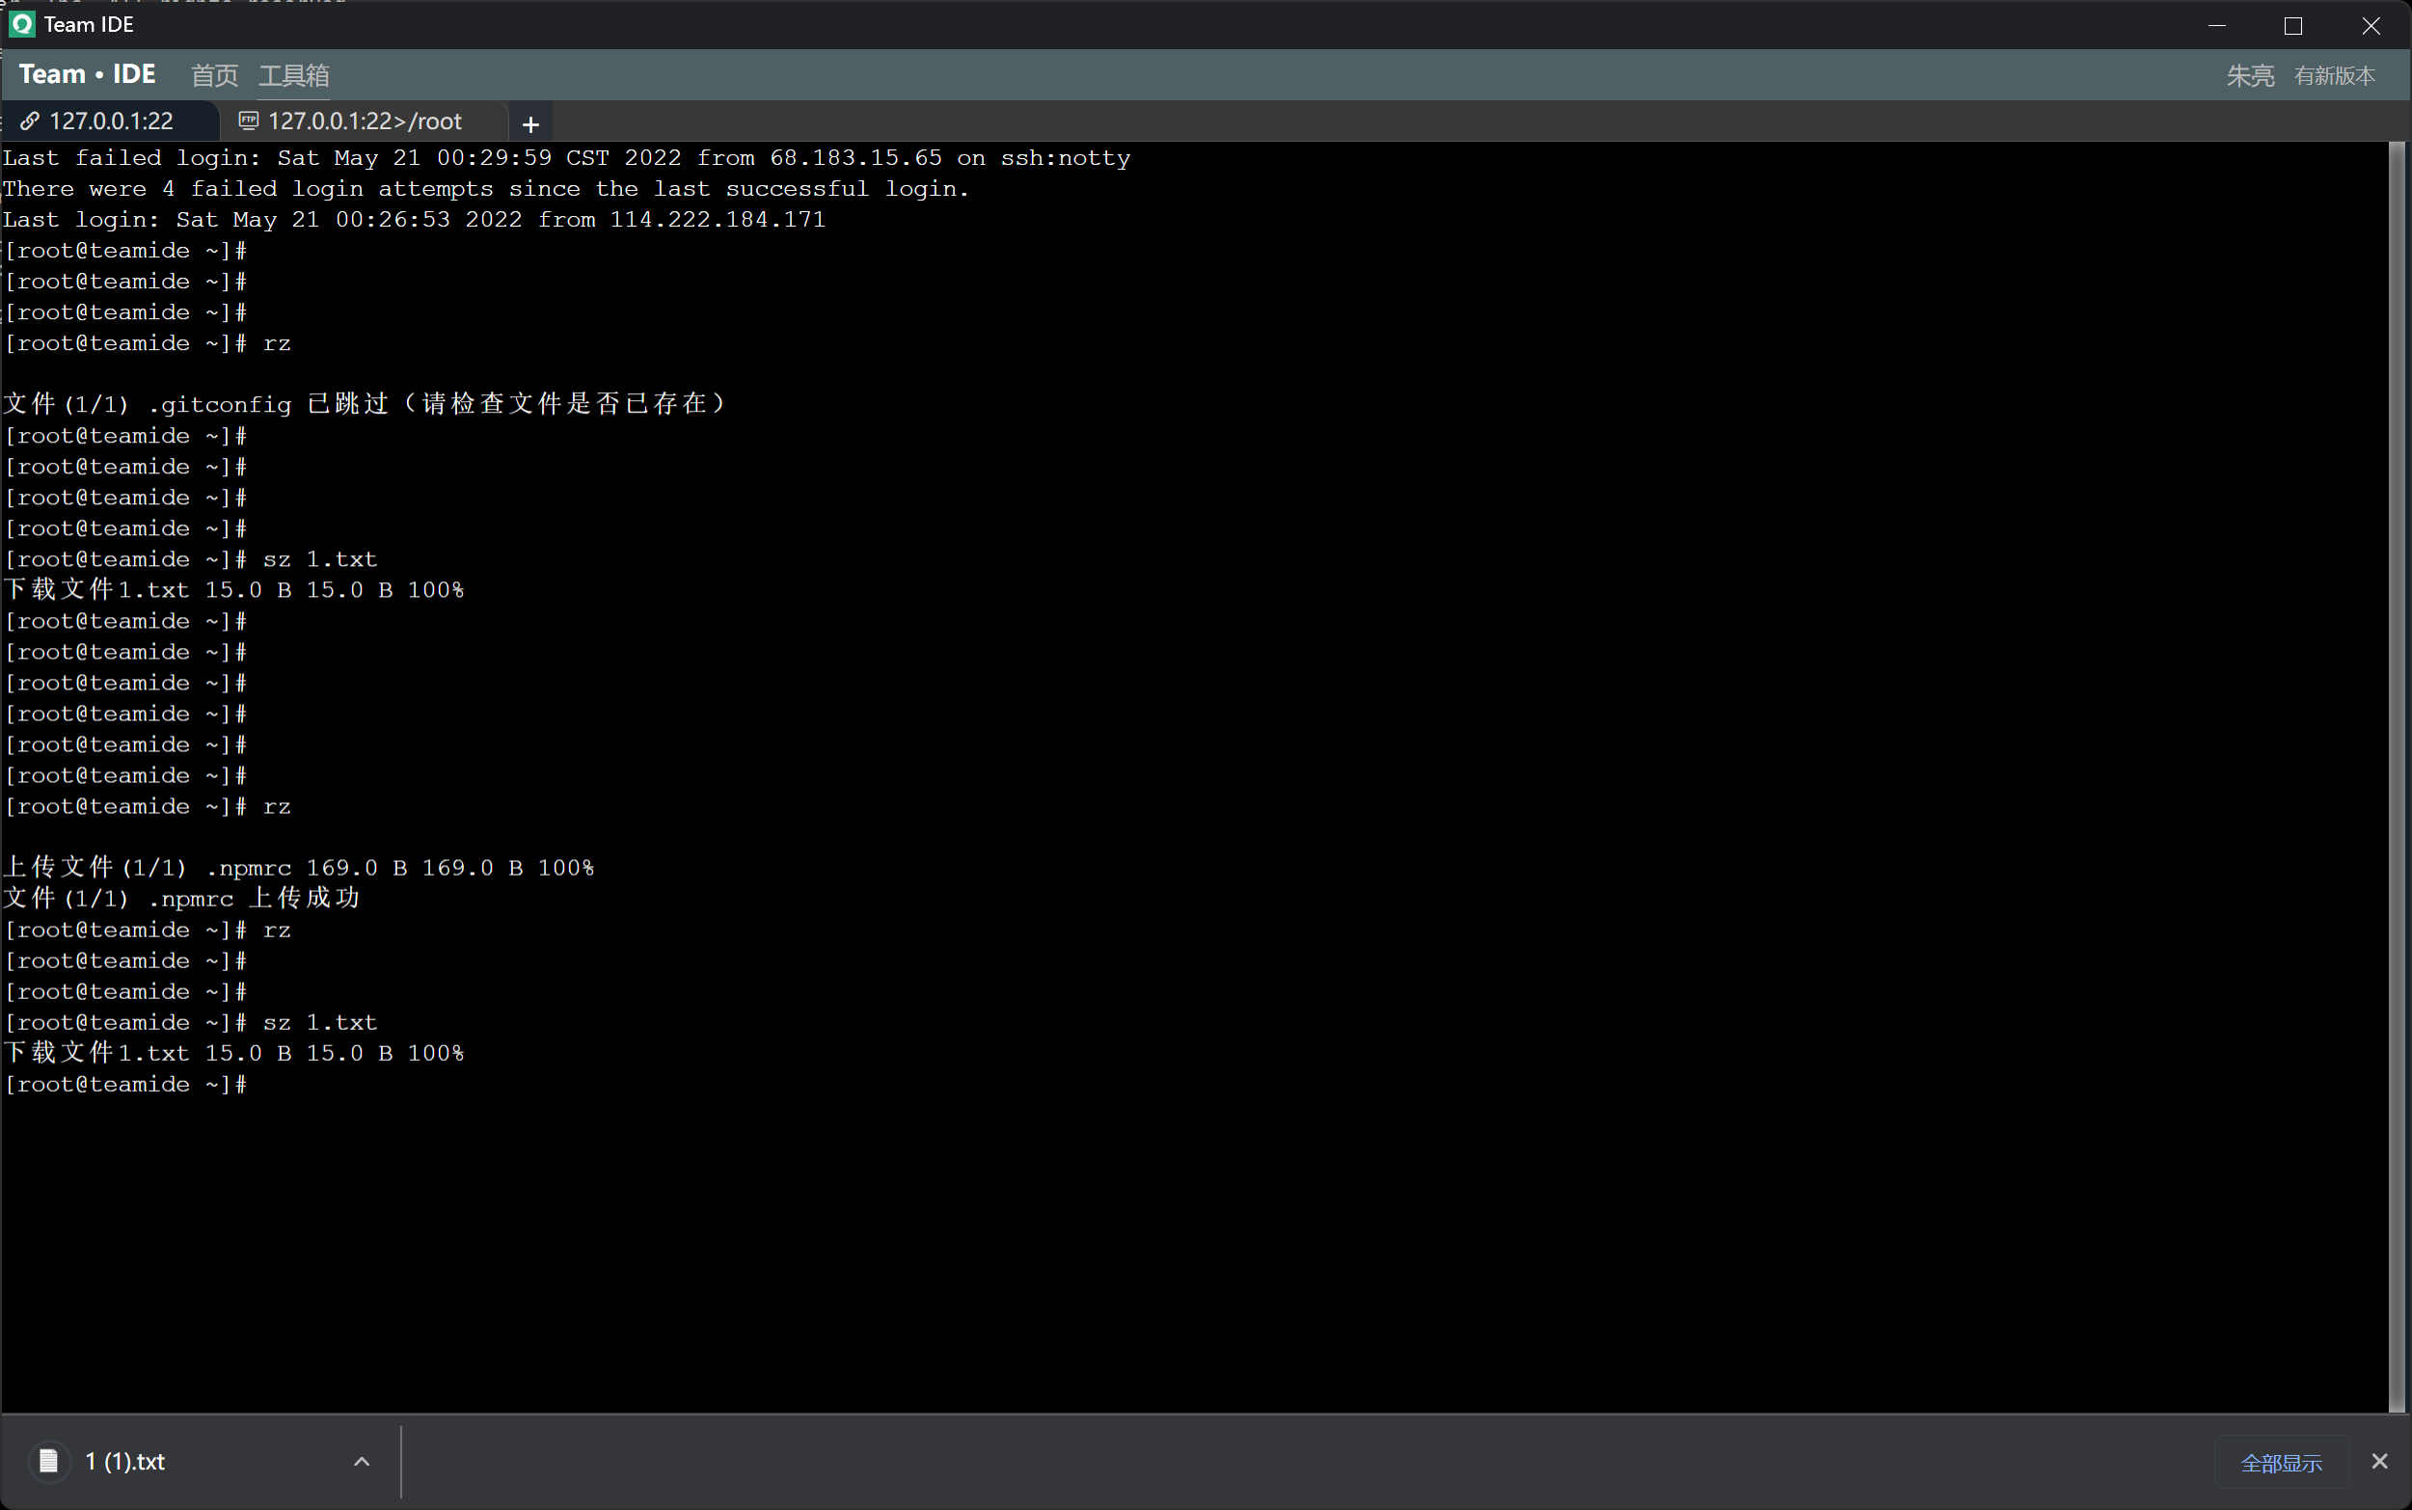
Task: Click the link icon on the 127.0.0.1:22 tab
Action: point(31,121)
